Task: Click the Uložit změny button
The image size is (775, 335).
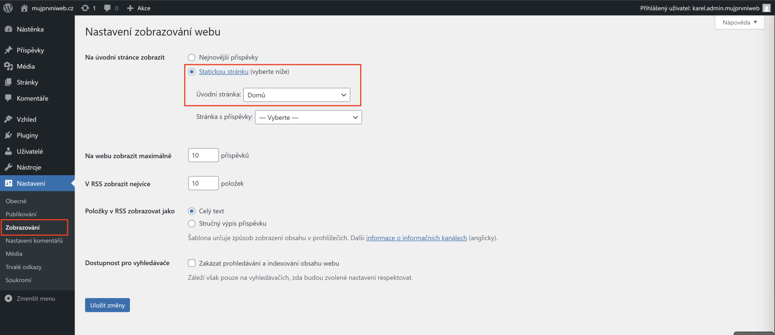Action: coord(107,305)
